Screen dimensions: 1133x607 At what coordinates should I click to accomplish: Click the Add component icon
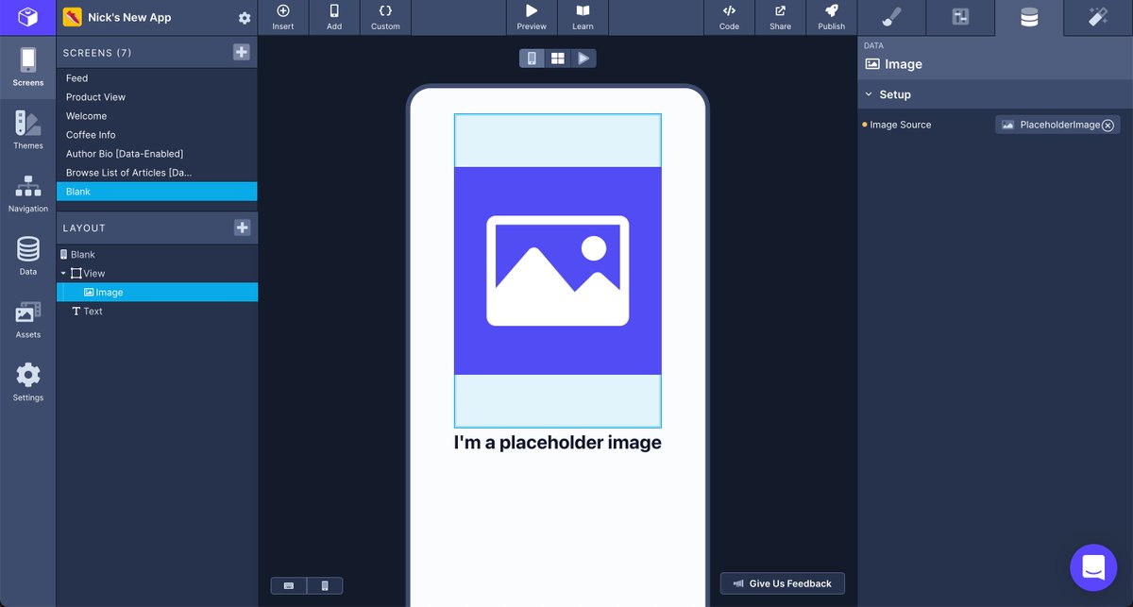pyautogui.click(x=333, y=17)
